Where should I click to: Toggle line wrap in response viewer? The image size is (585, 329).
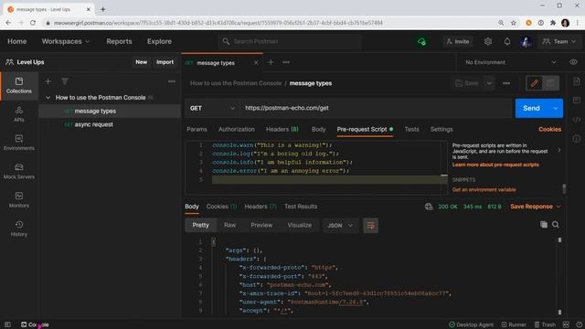pos(370,226)
